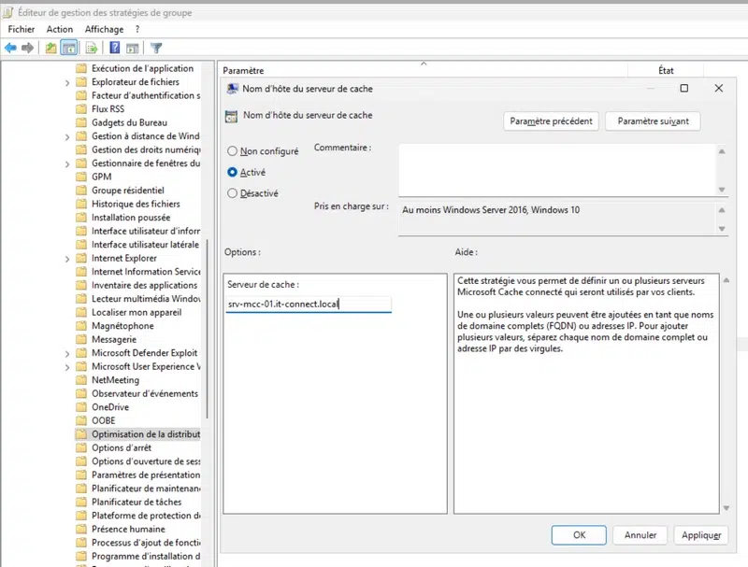Viewport: 748px width, 567px height.
Task: Click the "Paramètre suivant" button
Action: [x=653, y=121]
